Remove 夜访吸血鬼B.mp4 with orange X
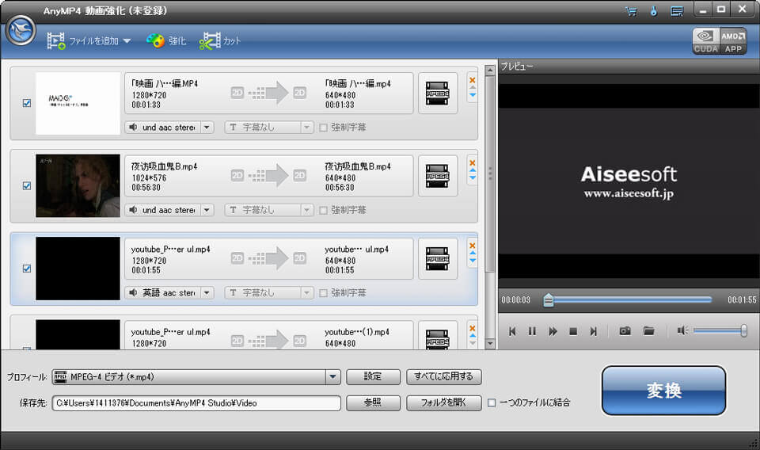The height and width of the screenshot is (450, 760). 472,163
